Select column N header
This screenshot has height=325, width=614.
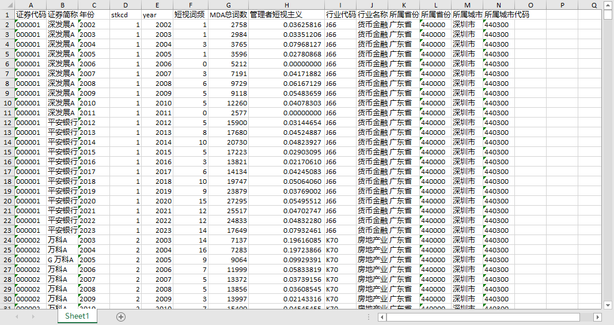(x=498, y=5)
